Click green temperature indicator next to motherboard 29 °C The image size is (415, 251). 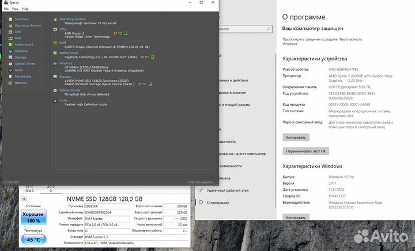click(152, 57)
